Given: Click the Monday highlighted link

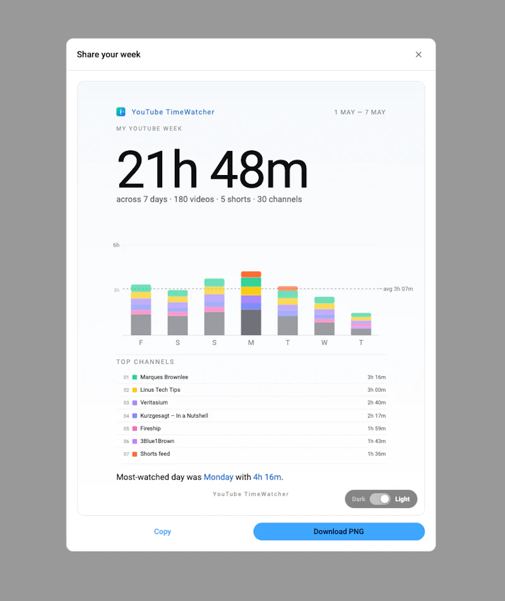Looking at the screenshot, I should [x=218, y=477].
